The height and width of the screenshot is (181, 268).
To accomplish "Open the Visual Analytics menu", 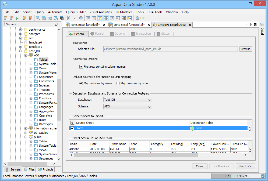I will pos(101,12).
